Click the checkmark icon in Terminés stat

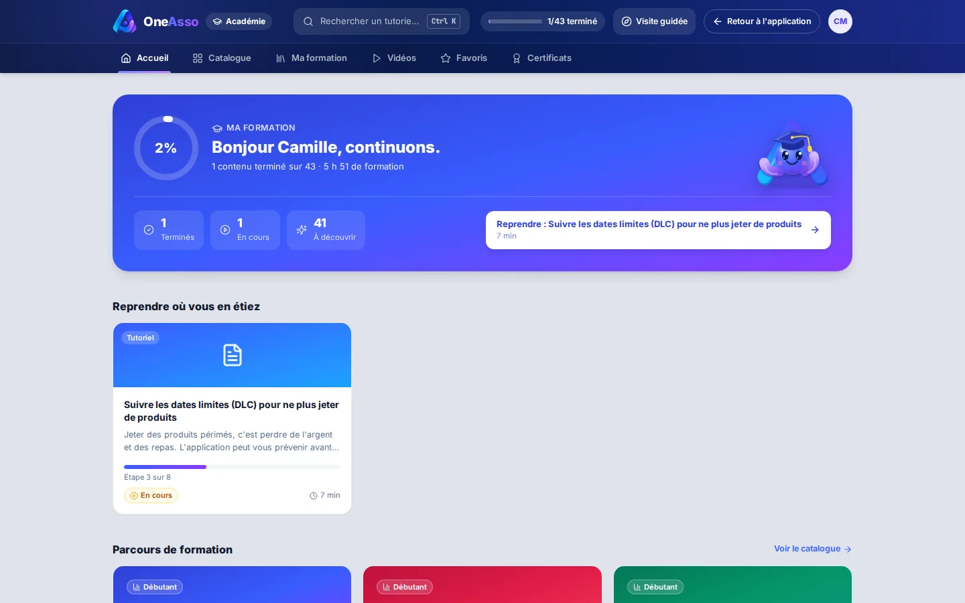(149, 230)
